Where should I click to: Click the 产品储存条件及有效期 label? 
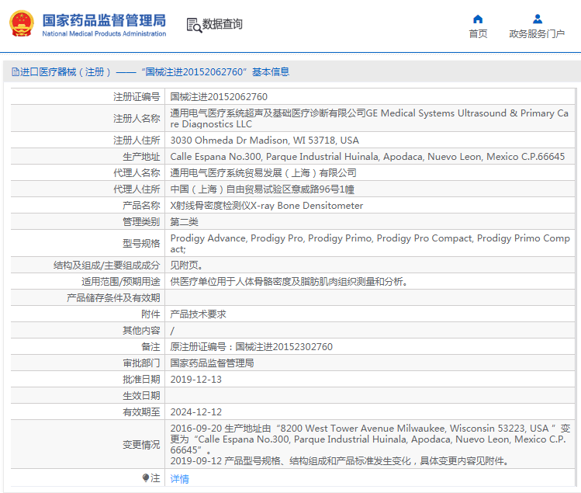point(113,298)
